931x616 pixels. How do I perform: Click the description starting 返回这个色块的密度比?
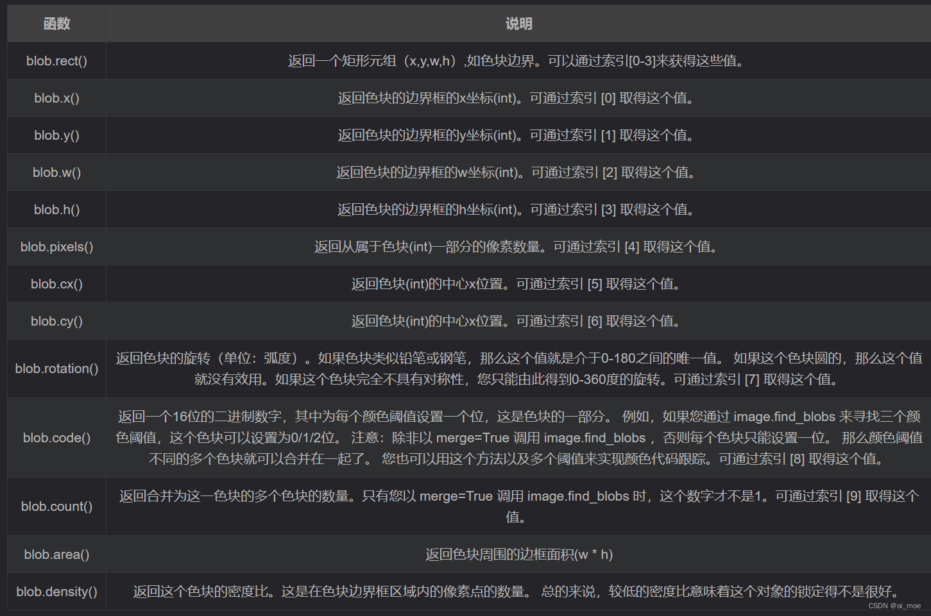(x=518, y=592)
